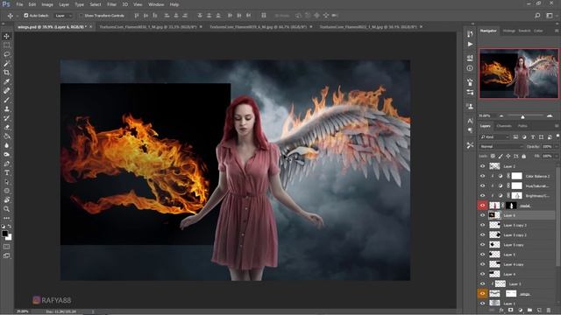This screenshot has height=315, width=561.
Task: Open the Auto-Select Layer dropdown
Action: click(x=64, y=16)
